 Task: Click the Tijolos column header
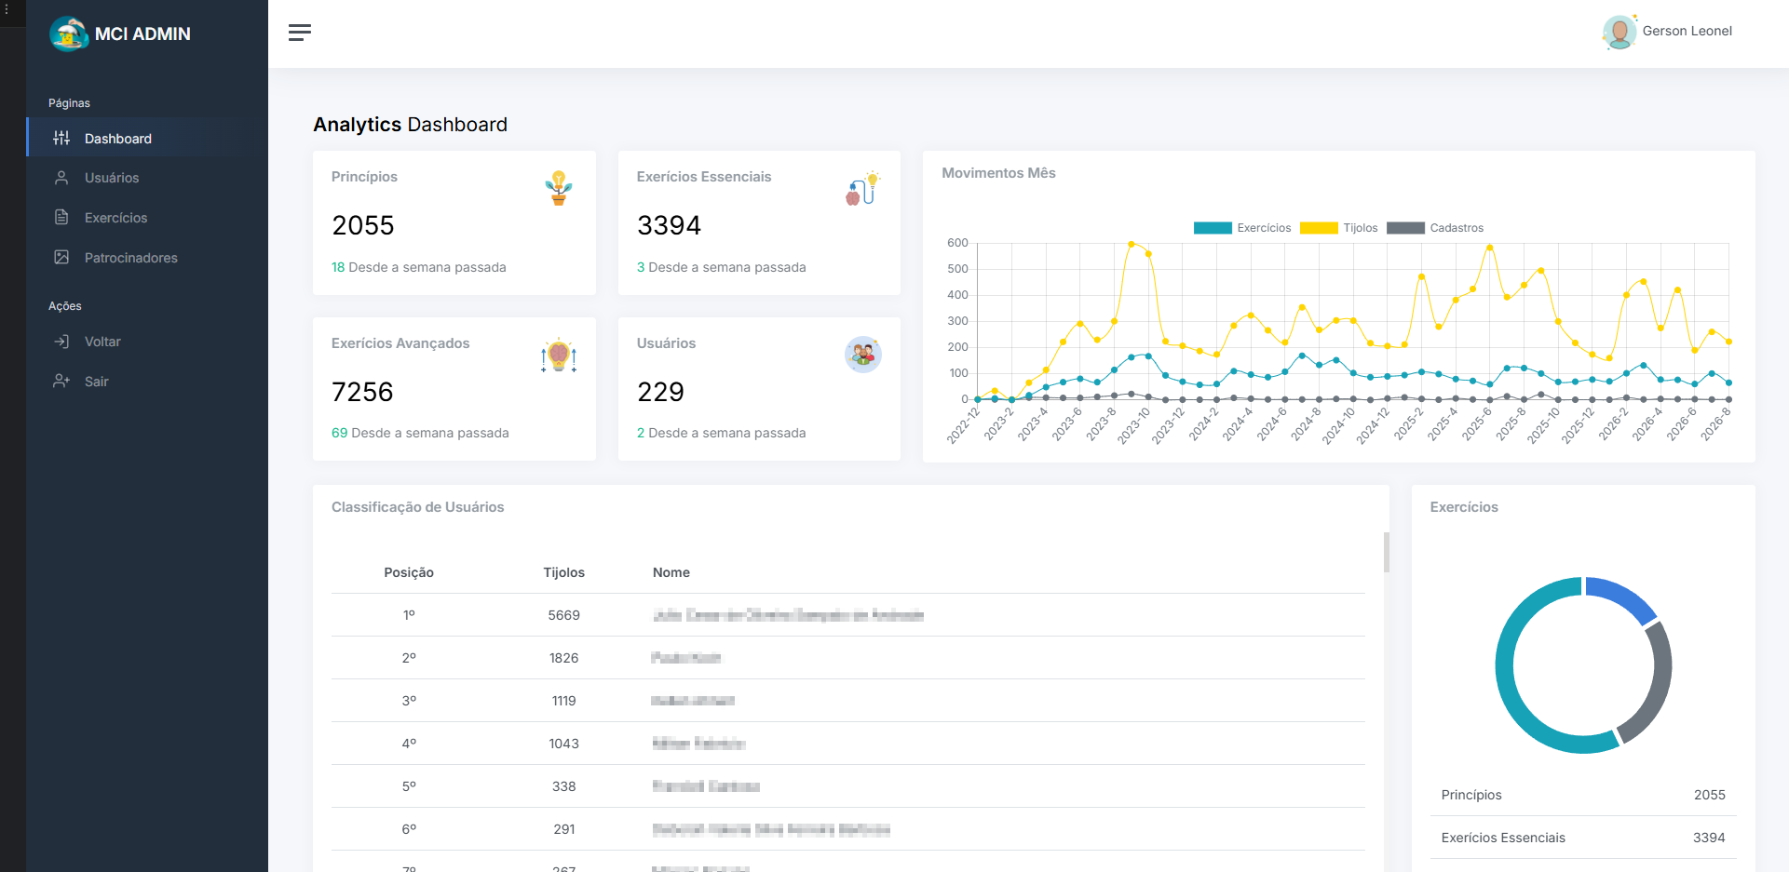[564, 572]
